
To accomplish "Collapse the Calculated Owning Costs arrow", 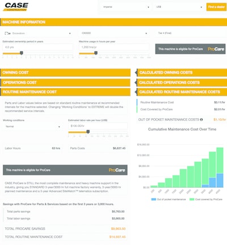I will coord(136,72).
